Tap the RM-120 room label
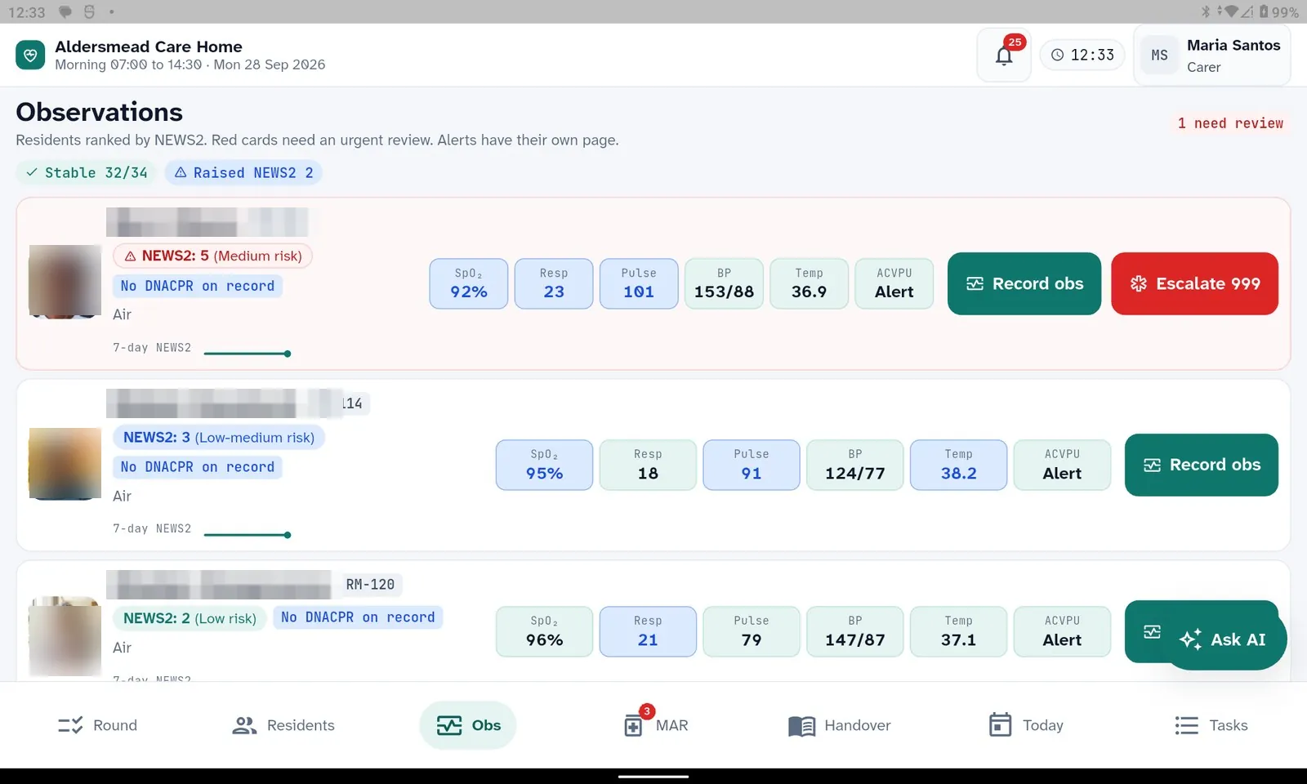 (x=370, y=585)
